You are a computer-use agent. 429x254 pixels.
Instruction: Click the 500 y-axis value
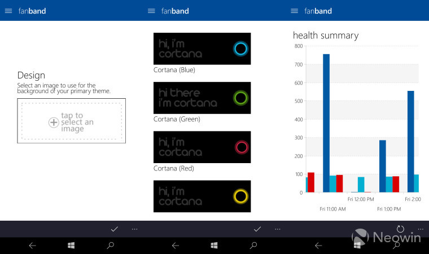coord(299,101)
